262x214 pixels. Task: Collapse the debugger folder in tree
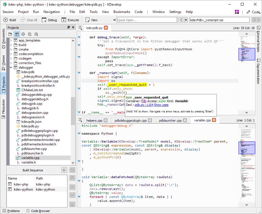(11, 67)
